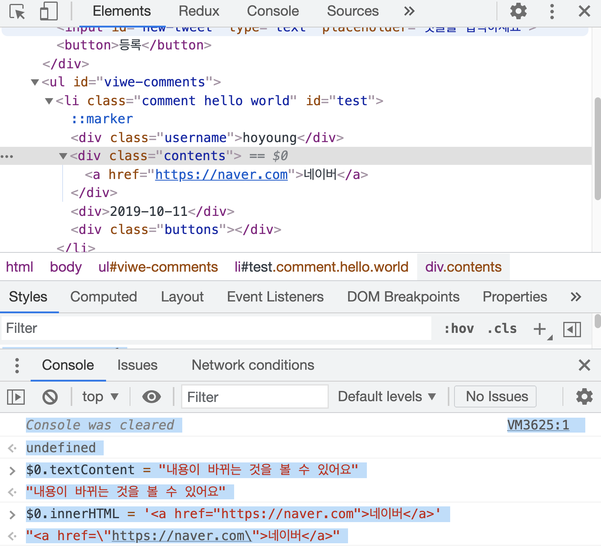601x548 pixels.
Task: Open the DevTools three-dot customize menu
Action: click(x=552, y=11)
